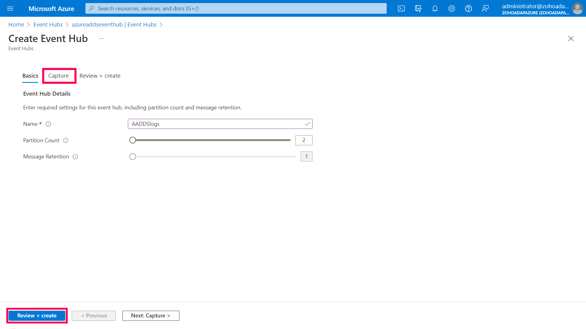The image size is (586, 329).
Task: Switch to the Capture tab
Action: point(59,76)
